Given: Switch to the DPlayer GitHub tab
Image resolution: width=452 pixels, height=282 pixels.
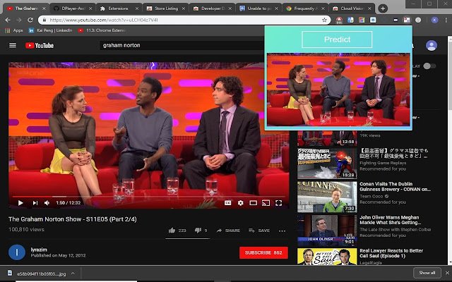Looking at the screenshot, I should [x=72, y=8].
